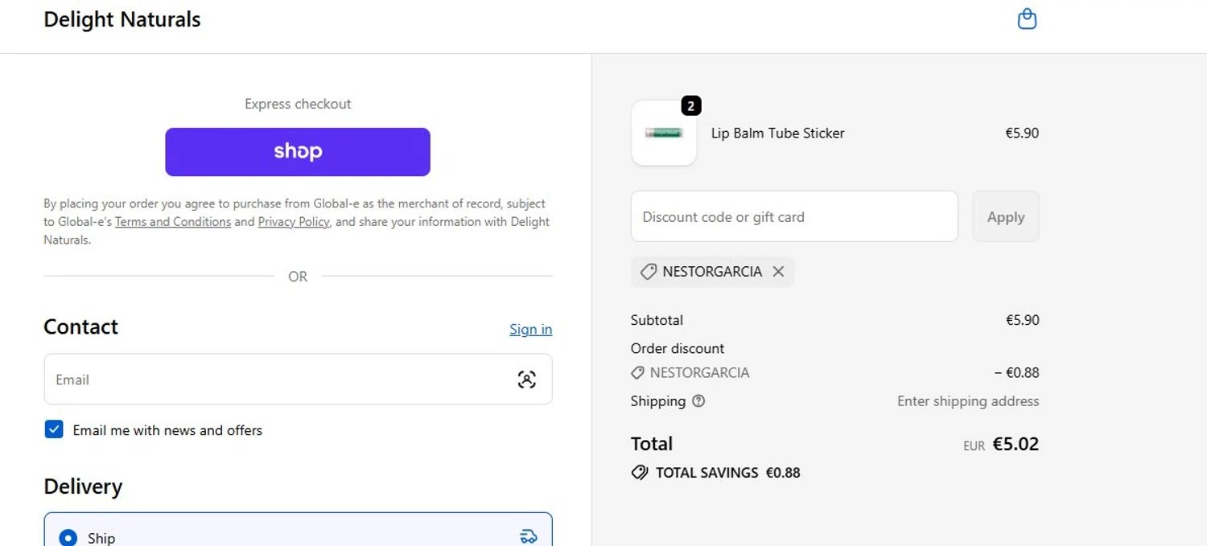Remove the NESTORGARCIA discount code tag
This screenshot has height=546, width=1207.
click(778, 272)
